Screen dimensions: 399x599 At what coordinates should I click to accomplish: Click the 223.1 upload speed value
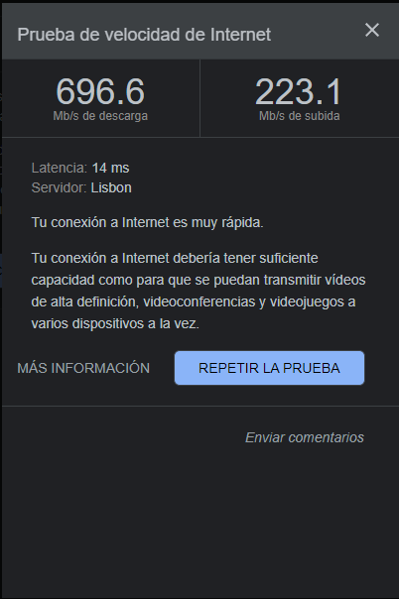click(298, 91)
